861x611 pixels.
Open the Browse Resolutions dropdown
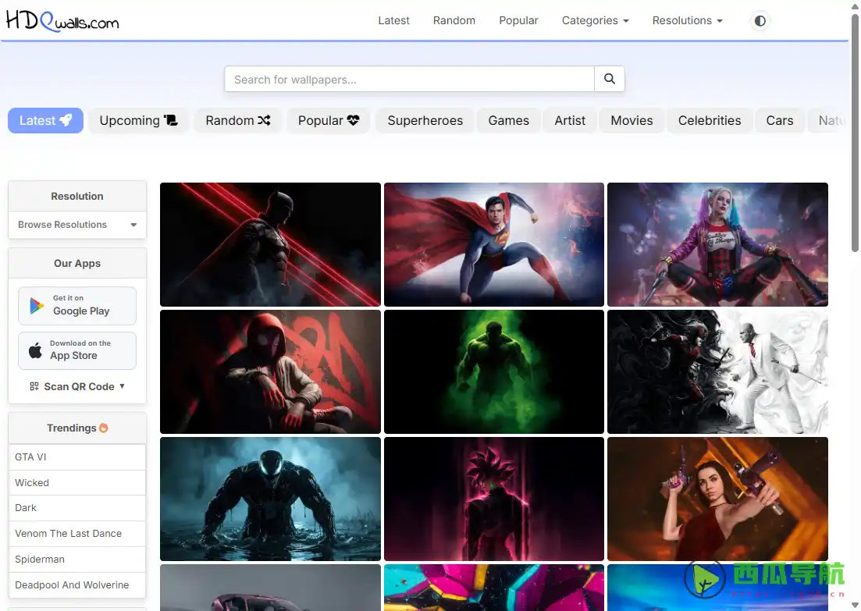[77, 225]
